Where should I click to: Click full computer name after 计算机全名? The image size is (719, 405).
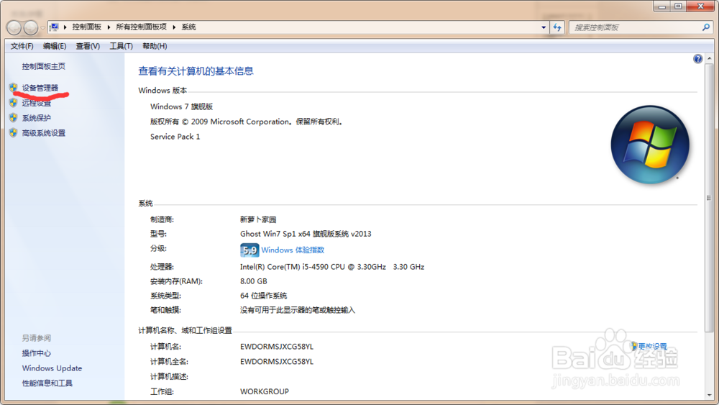(277, 362)
